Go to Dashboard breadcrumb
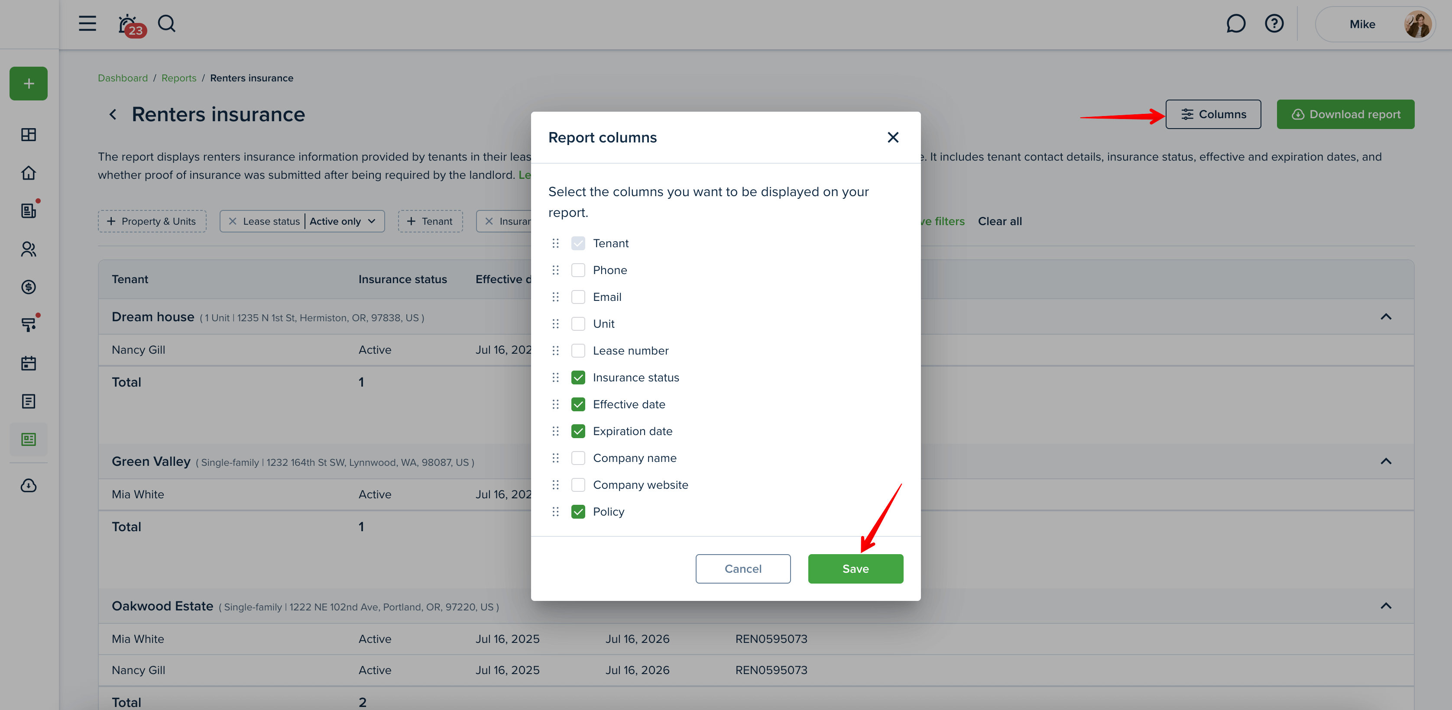This screenshot has width=1452, height=710. pyautogui.click(x=123, y=78)
